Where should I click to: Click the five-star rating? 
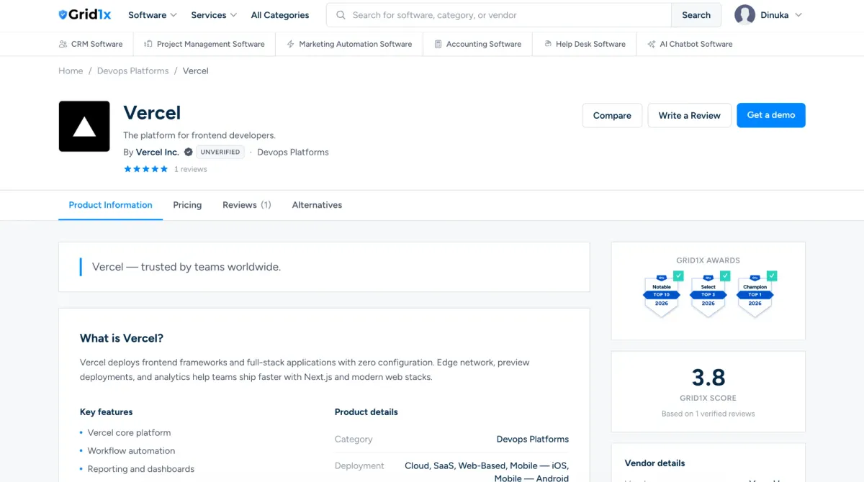pos(145,169)
